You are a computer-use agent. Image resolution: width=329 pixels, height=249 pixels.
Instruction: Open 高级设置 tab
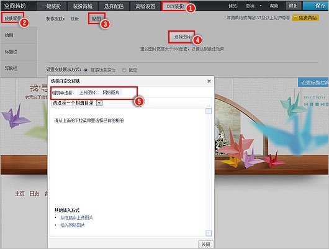145,6
